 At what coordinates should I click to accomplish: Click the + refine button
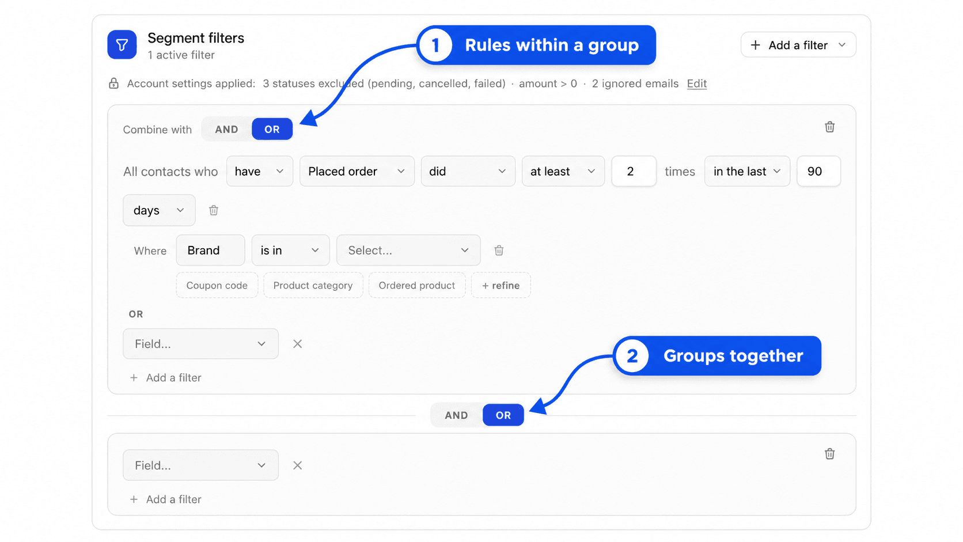[501, 285]
